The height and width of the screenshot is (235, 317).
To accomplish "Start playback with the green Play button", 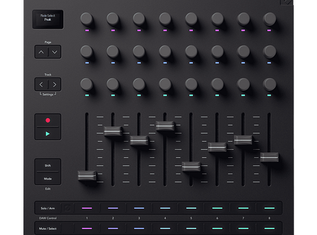I will click(x=48, y=134).
